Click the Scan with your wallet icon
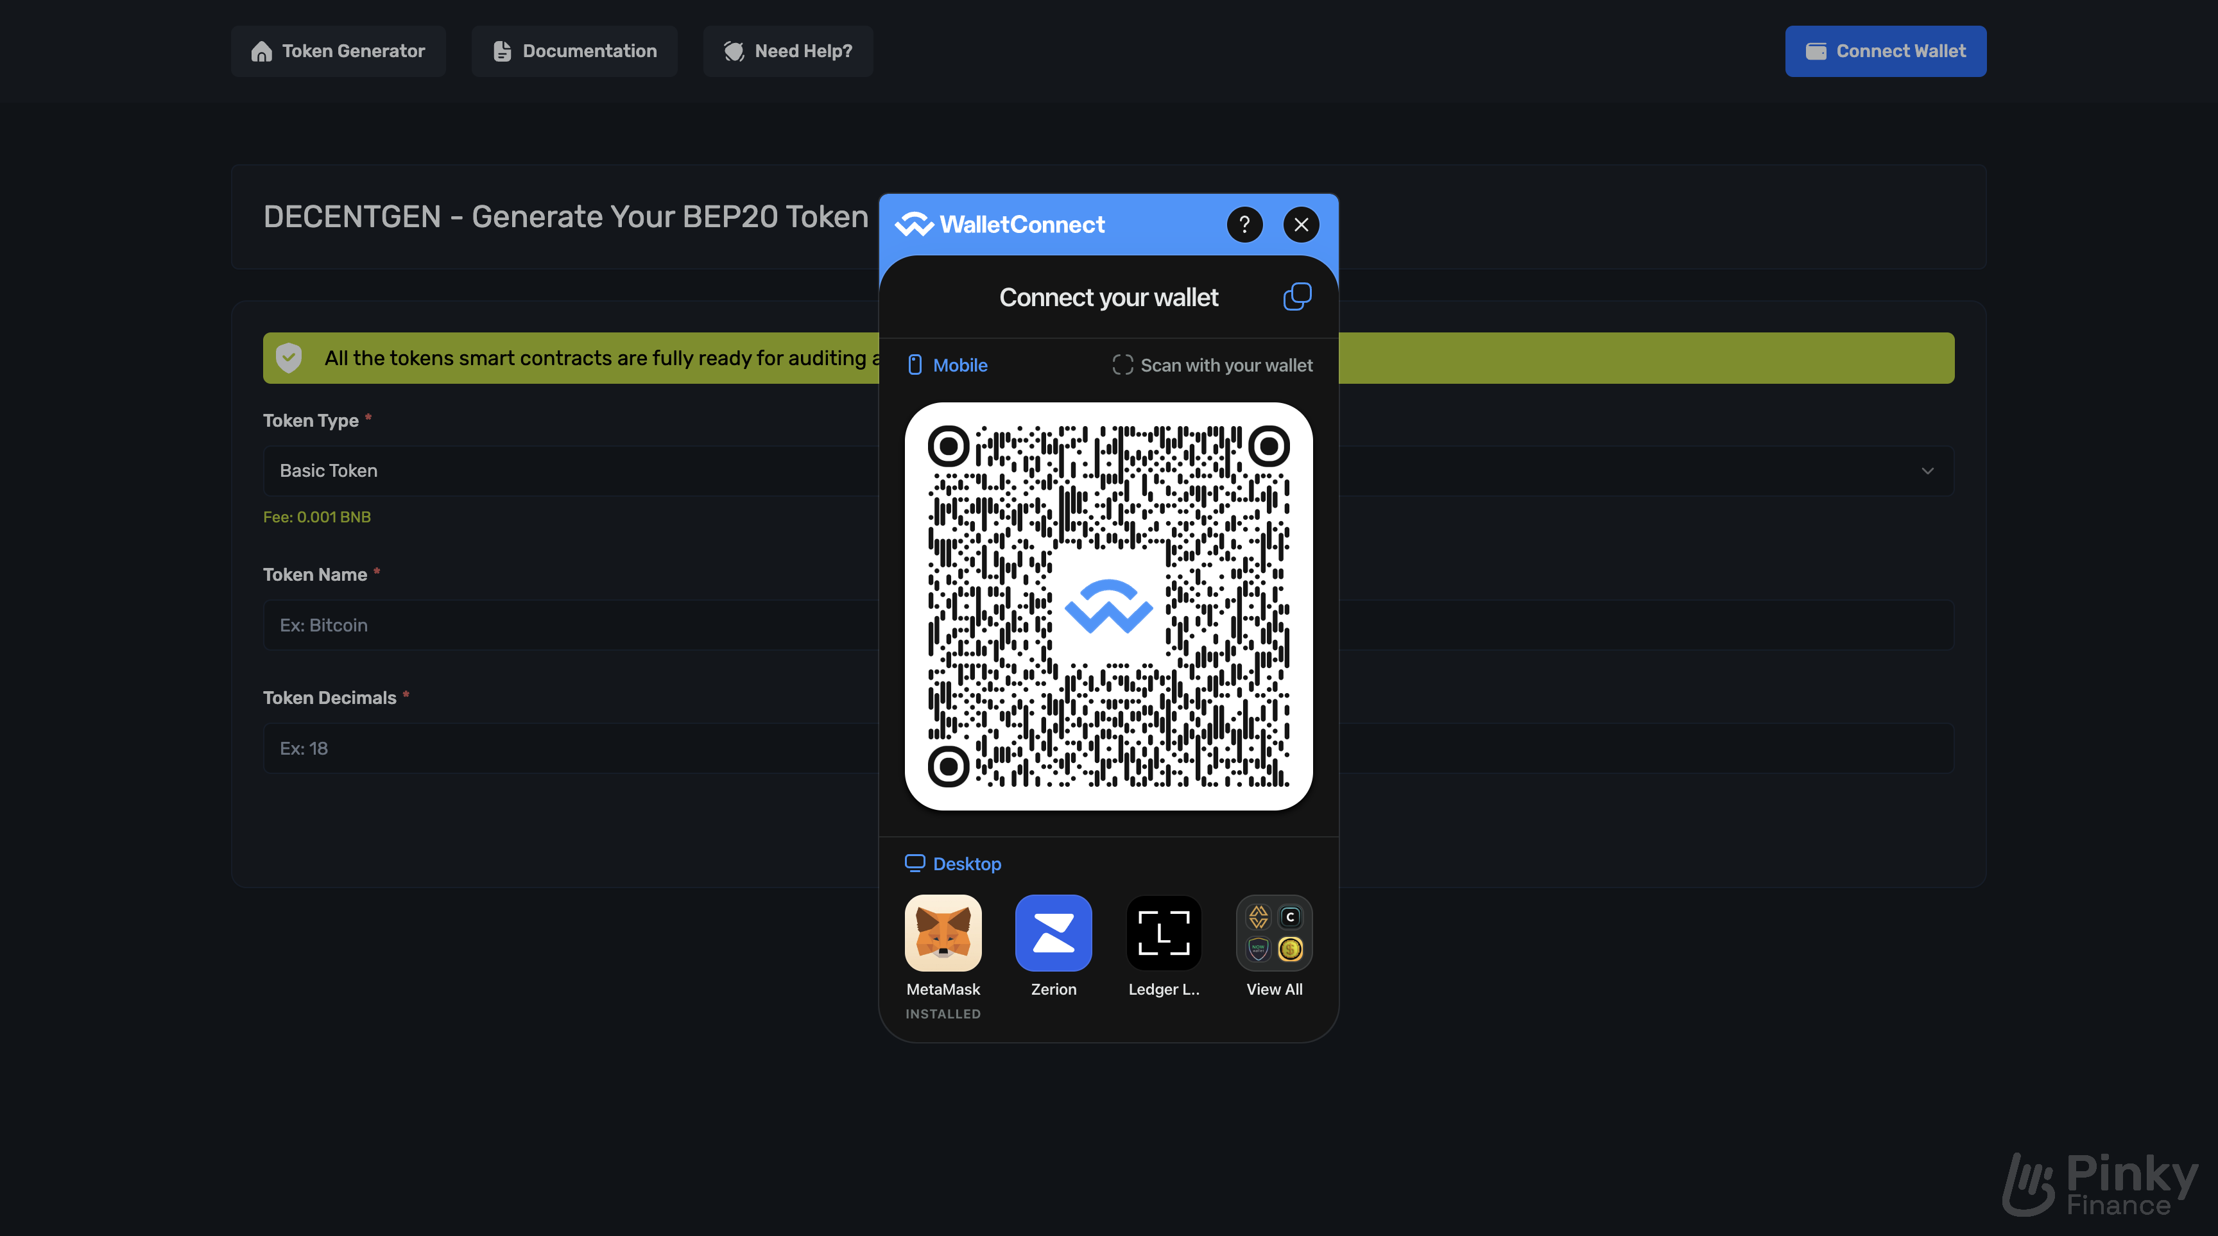 point(1122,365)
